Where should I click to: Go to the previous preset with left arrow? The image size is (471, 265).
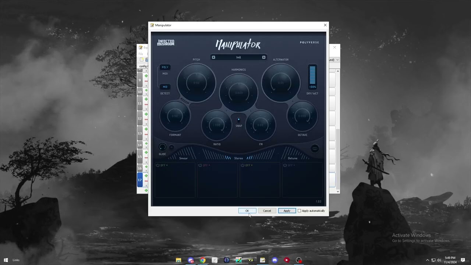[x=213, y=57]
